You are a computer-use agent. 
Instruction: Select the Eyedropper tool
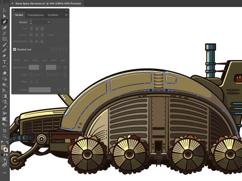tap(4, 108)
